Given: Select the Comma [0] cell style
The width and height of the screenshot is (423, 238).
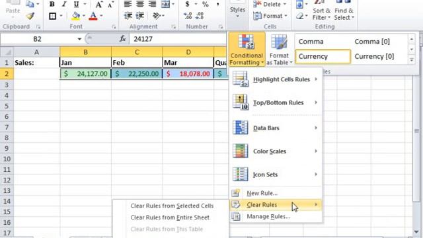Looking at the screenshot, I should [379, 42].
